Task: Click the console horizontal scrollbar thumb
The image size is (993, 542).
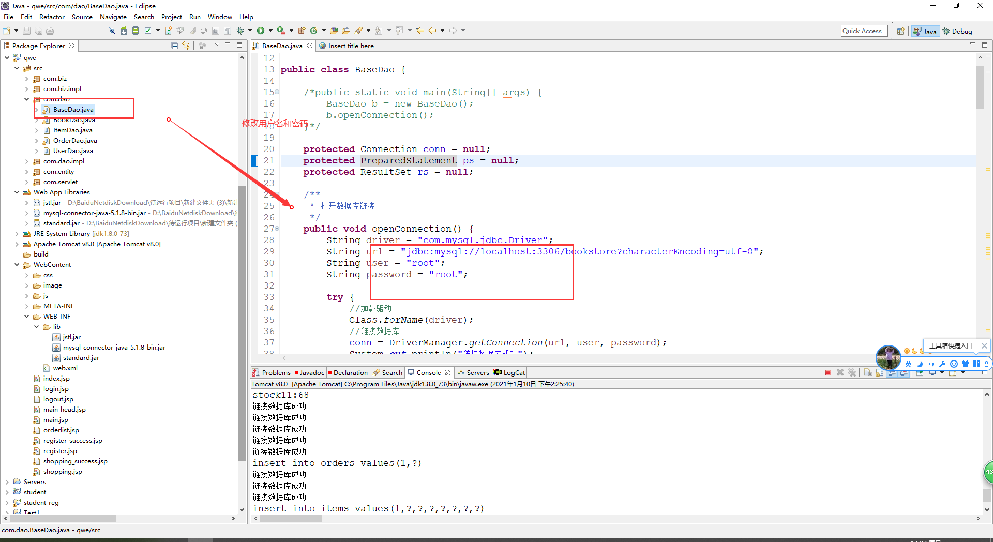Action: coord(291,518)
